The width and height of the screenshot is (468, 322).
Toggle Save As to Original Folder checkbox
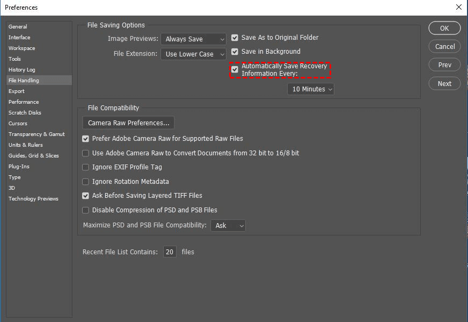pyautogui.click(x=235, y=38)
